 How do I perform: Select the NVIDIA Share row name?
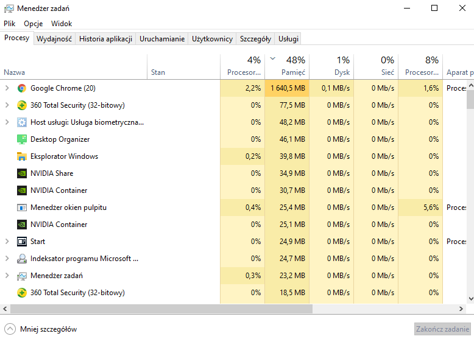click(x=52, y=173)
